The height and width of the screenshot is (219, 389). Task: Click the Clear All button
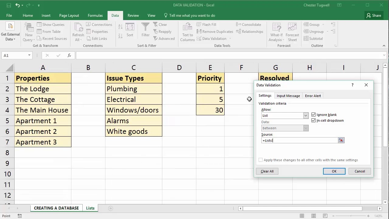click(x=267, y=171)
